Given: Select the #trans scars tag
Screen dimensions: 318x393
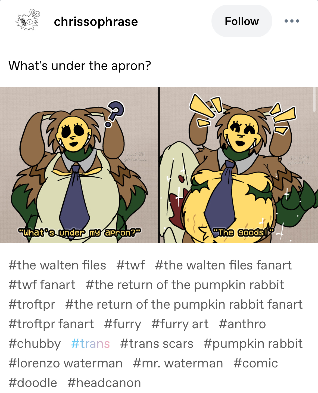Looking at the screenshot, I should pos(157,343).
